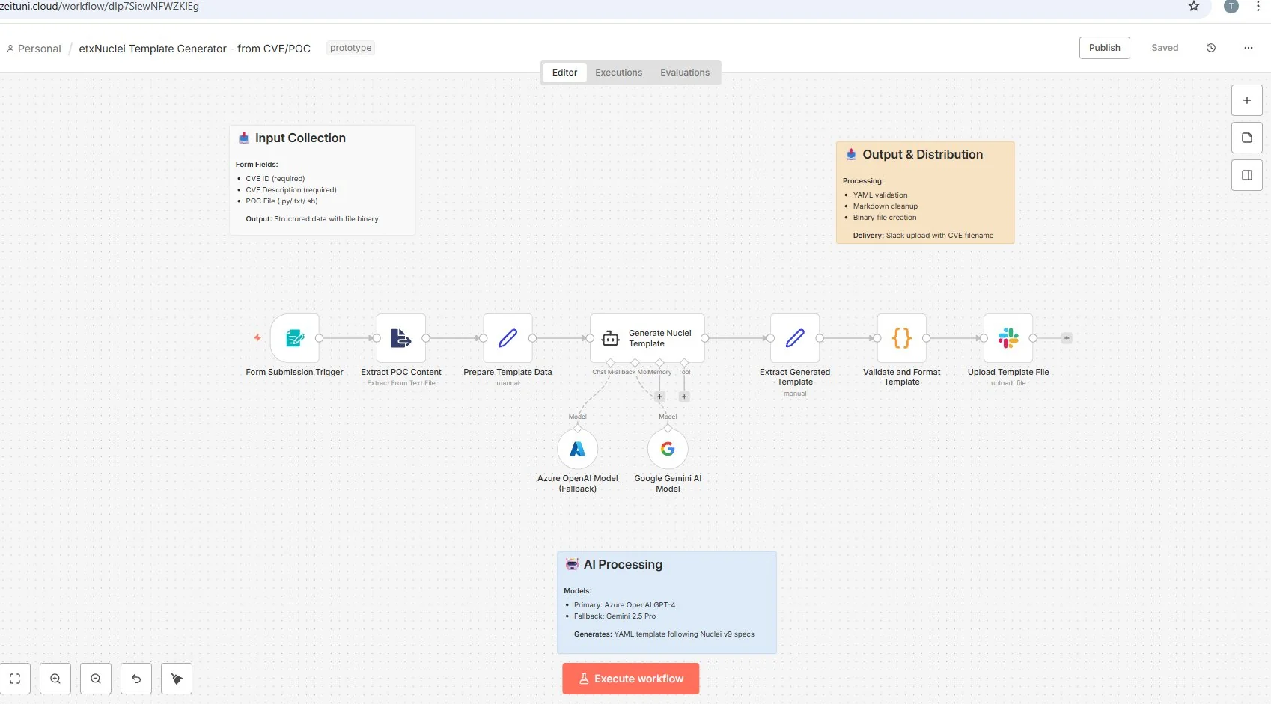Add a node after Upload Template File
1271x704 pixels.
pos(1066,337)
